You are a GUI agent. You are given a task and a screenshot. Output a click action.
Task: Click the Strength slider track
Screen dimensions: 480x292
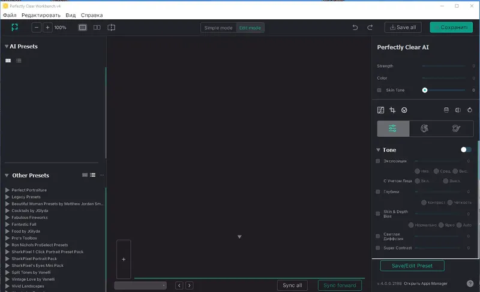444,66
